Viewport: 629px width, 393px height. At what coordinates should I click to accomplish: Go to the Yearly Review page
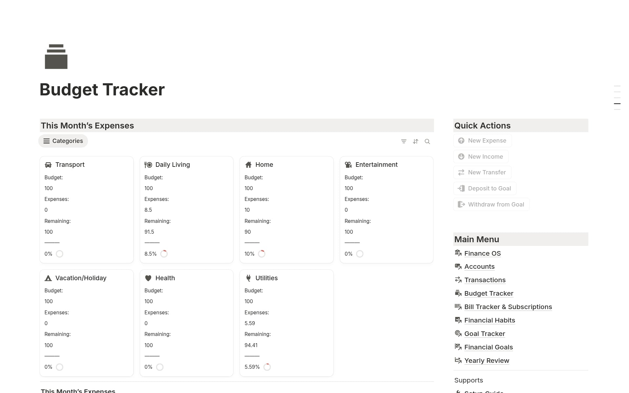tap(486, 361)
